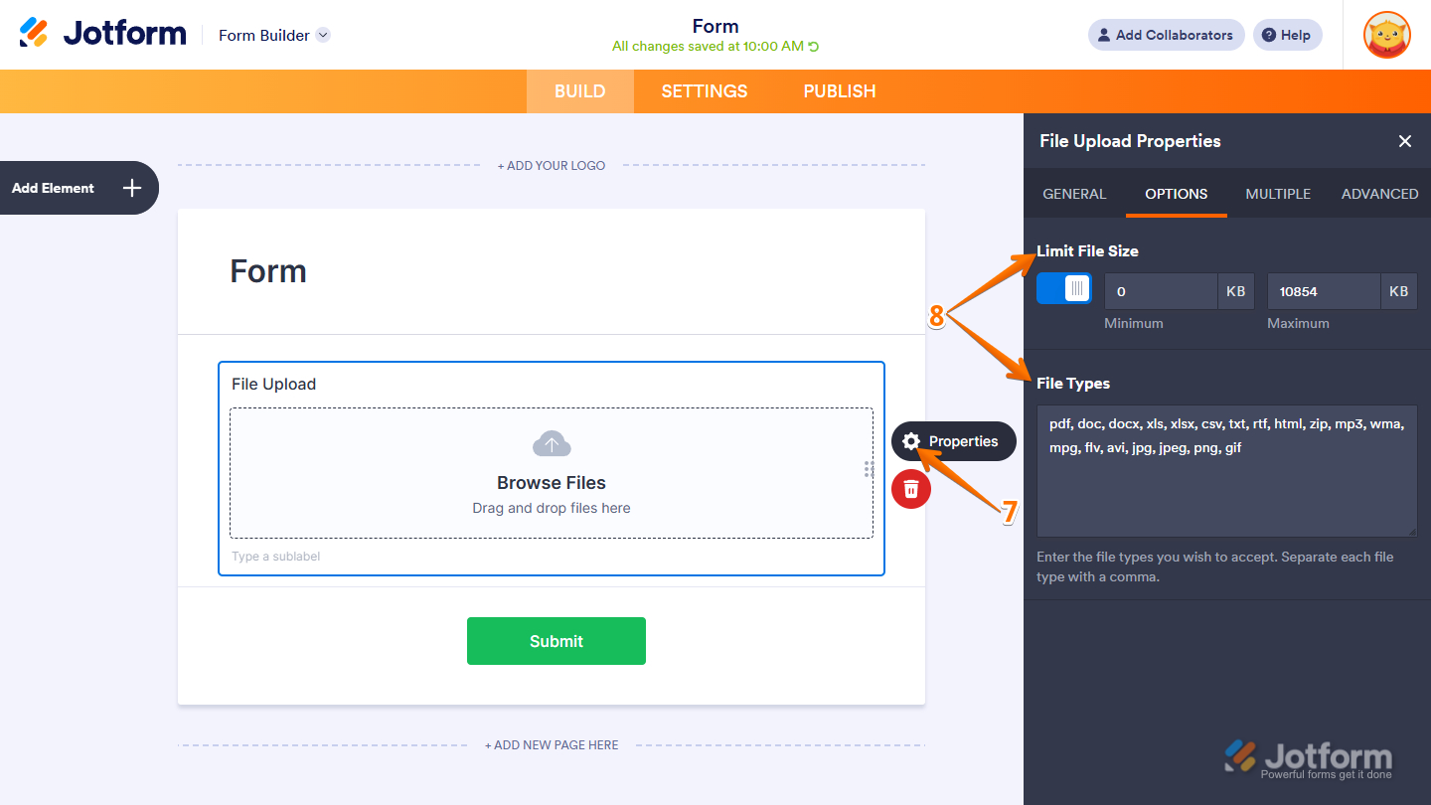Click the Add Your Logo link
This screenshot has height=805, width=1431.
[x=552, y=166]
